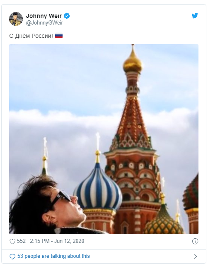This screenshot has width=208, height=267.
Task: Expand conversation with right chevron arrow
Action: coord(196,257)
